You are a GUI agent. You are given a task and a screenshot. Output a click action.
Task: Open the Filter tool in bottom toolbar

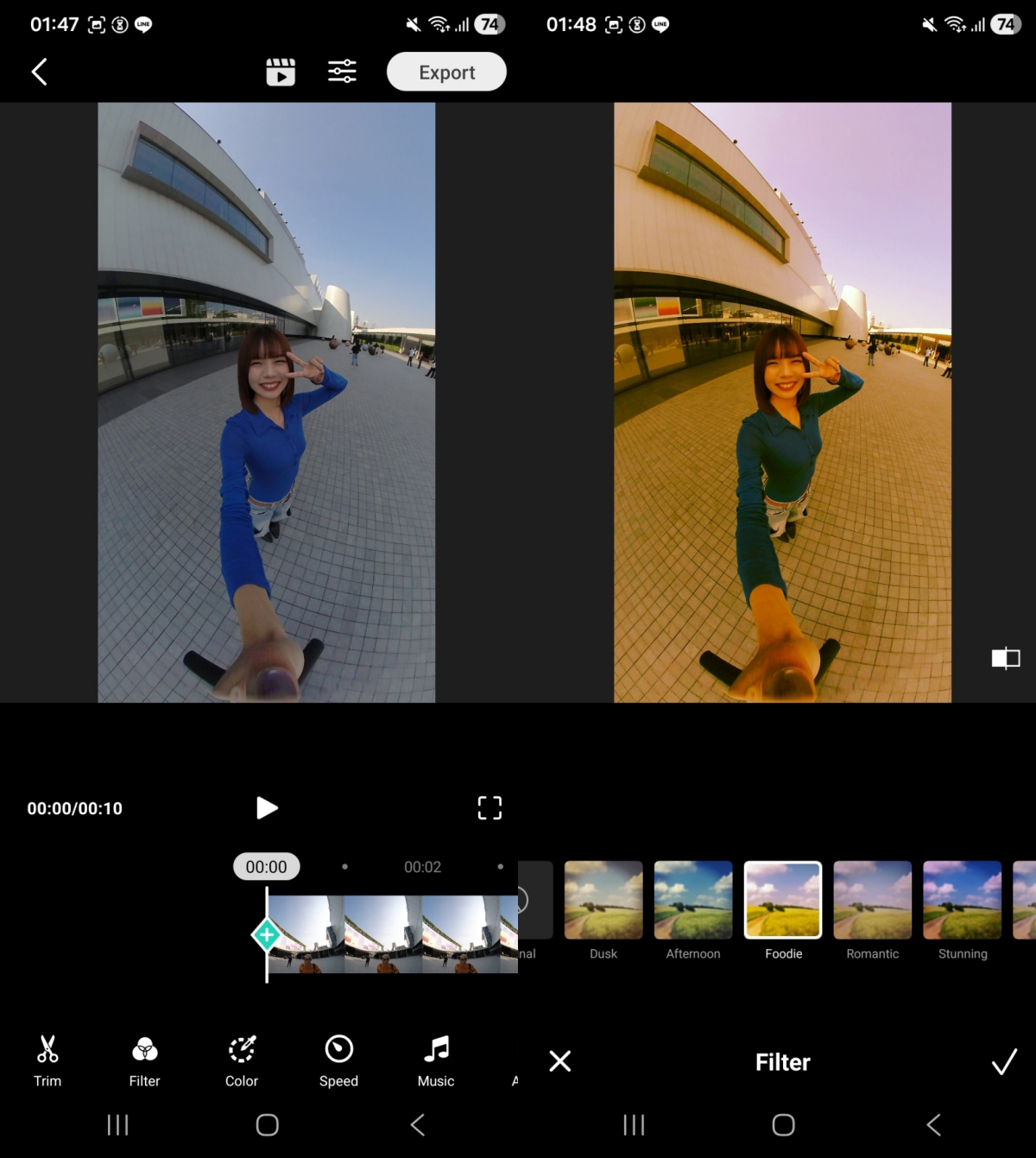[144, 1060]
